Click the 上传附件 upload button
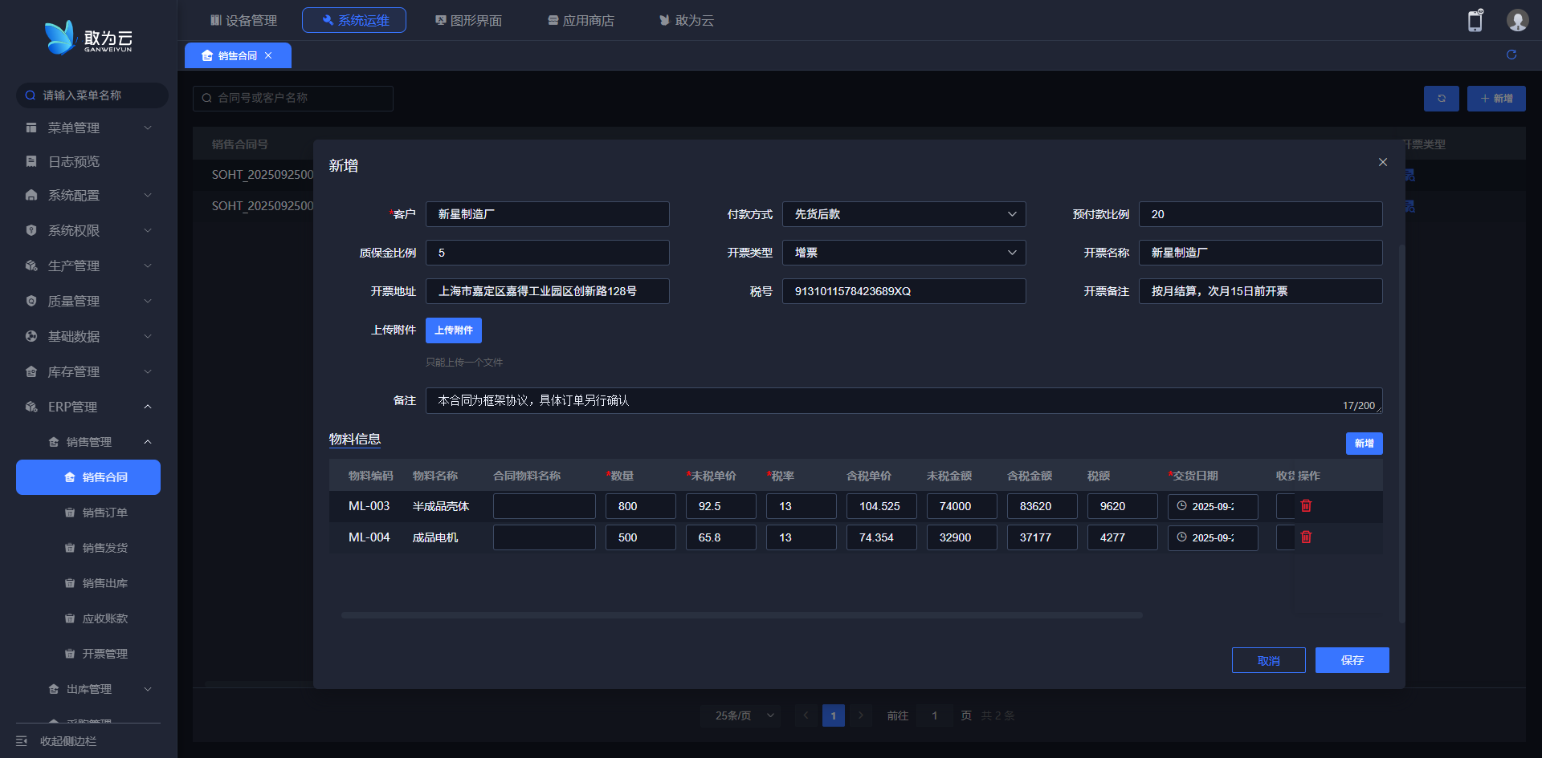Viewport: 1542px width, 758px height. click(x=454, y=330)
